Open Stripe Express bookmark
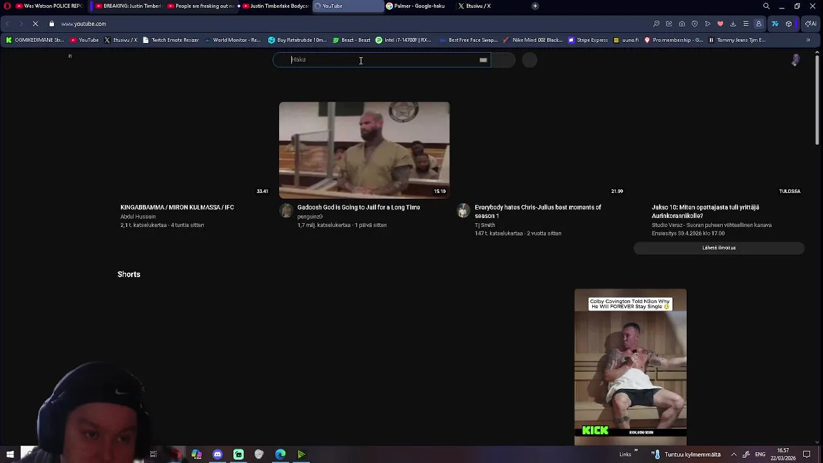 tap(588, 40)
